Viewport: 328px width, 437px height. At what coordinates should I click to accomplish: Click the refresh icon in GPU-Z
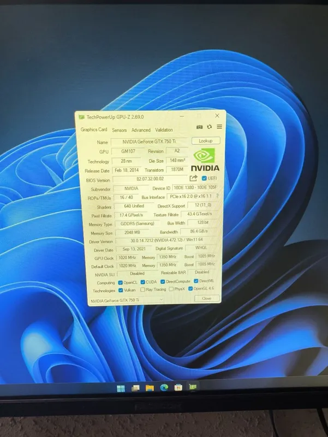[210, 127]
